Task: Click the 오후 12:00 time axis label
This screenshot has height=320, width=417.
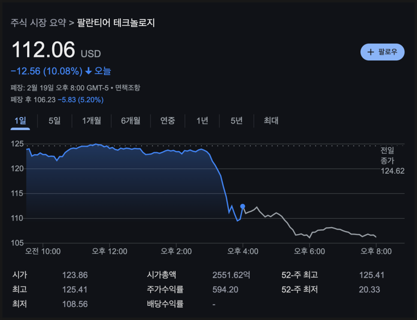Action: 109,251
